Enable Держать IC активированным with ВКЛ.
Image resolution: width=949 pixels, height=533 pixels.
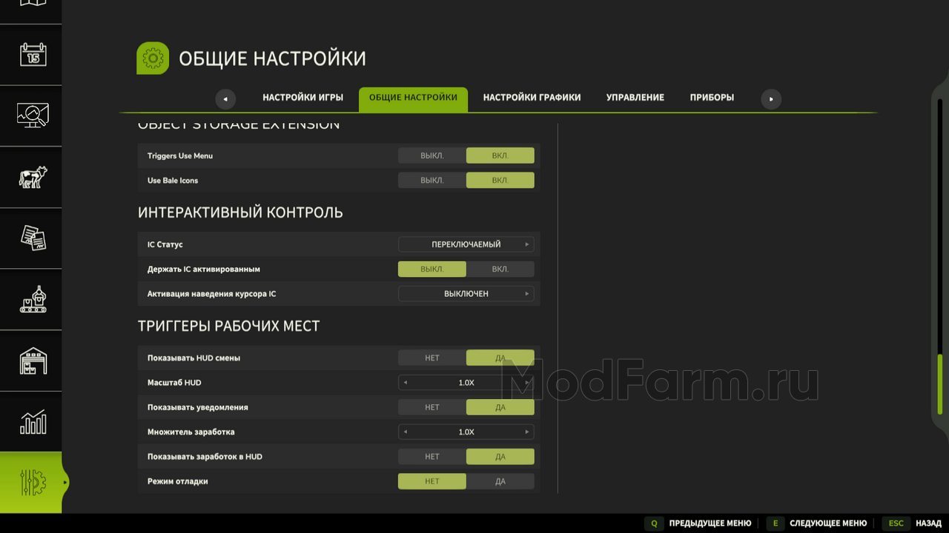coord(500,269)
